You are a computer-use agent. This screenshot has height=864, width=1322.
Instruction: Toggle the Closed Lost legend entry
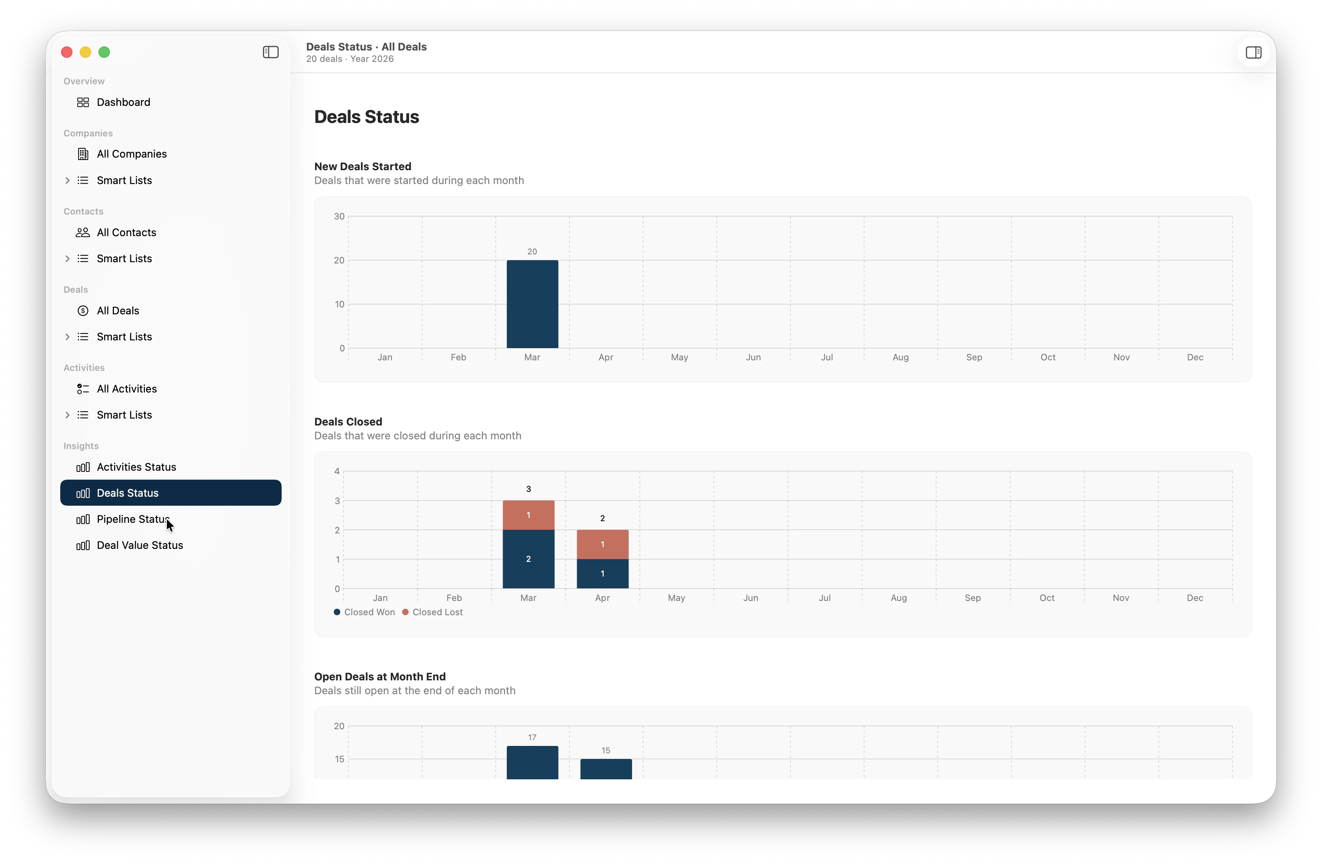click(x=433, y=612)
